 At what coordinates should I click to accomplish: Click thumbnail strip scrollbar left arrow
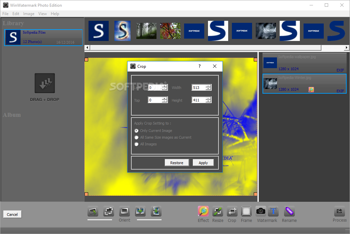(x=87, y=47)
